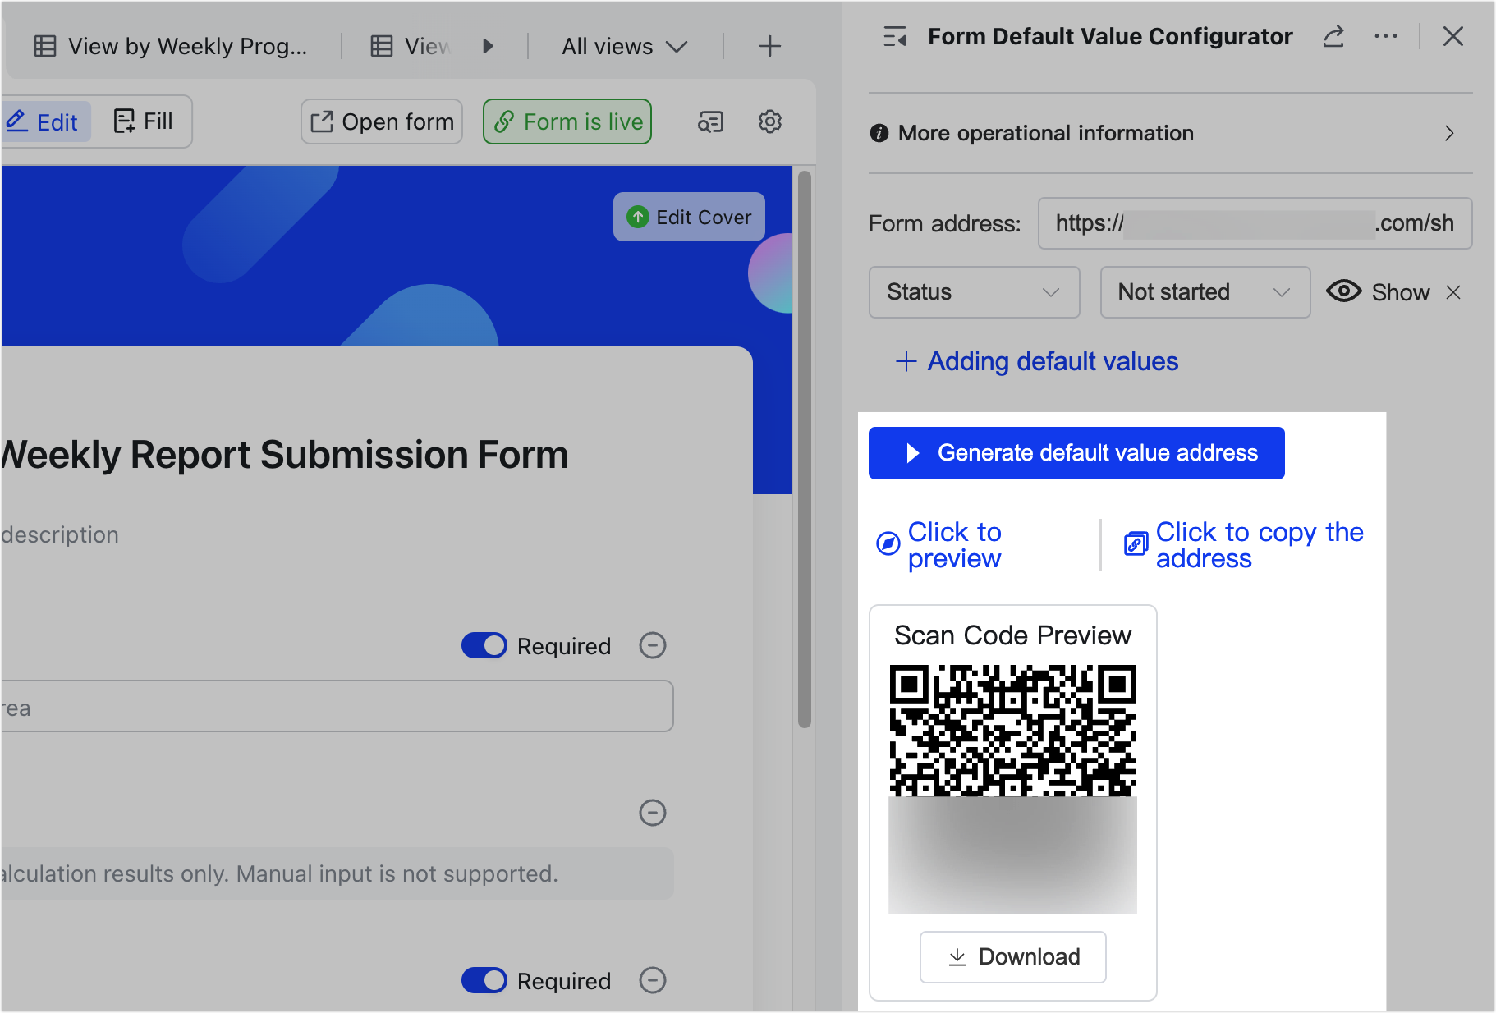Open the form comments panel icon

pyautogui.click(x=710, y=122)
